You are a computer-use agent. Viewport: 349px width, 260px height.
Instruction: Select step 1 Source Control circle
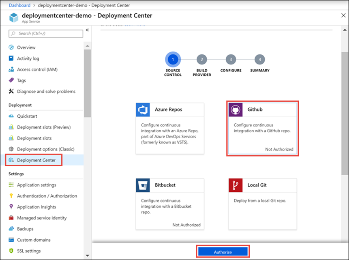point(173,60)
